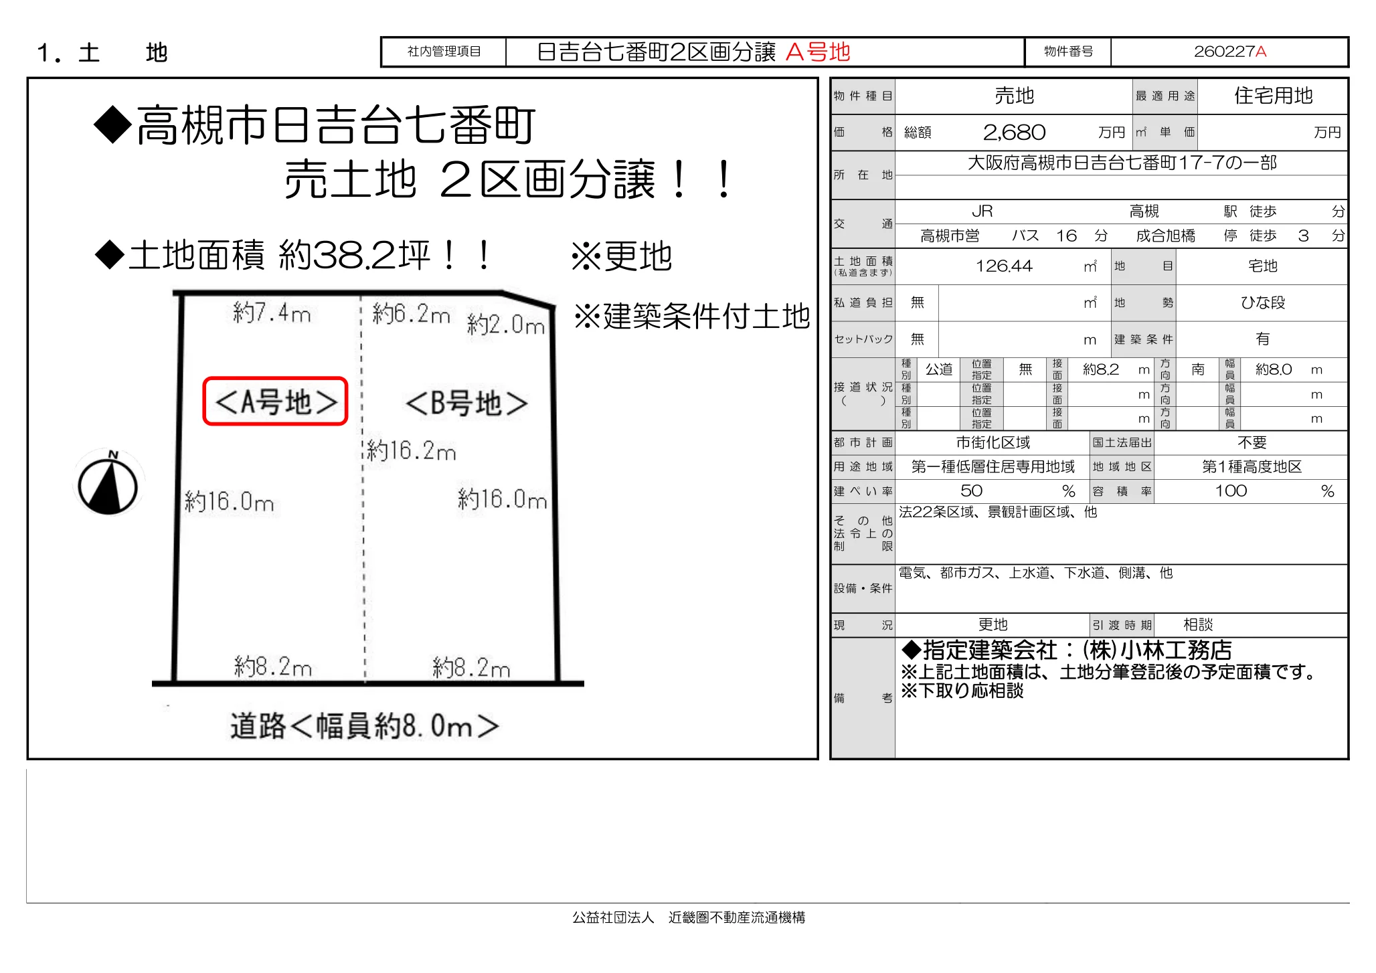Click the JR railway cell
This screenshot has width=1376, height=973.
(x=982, y=211)
